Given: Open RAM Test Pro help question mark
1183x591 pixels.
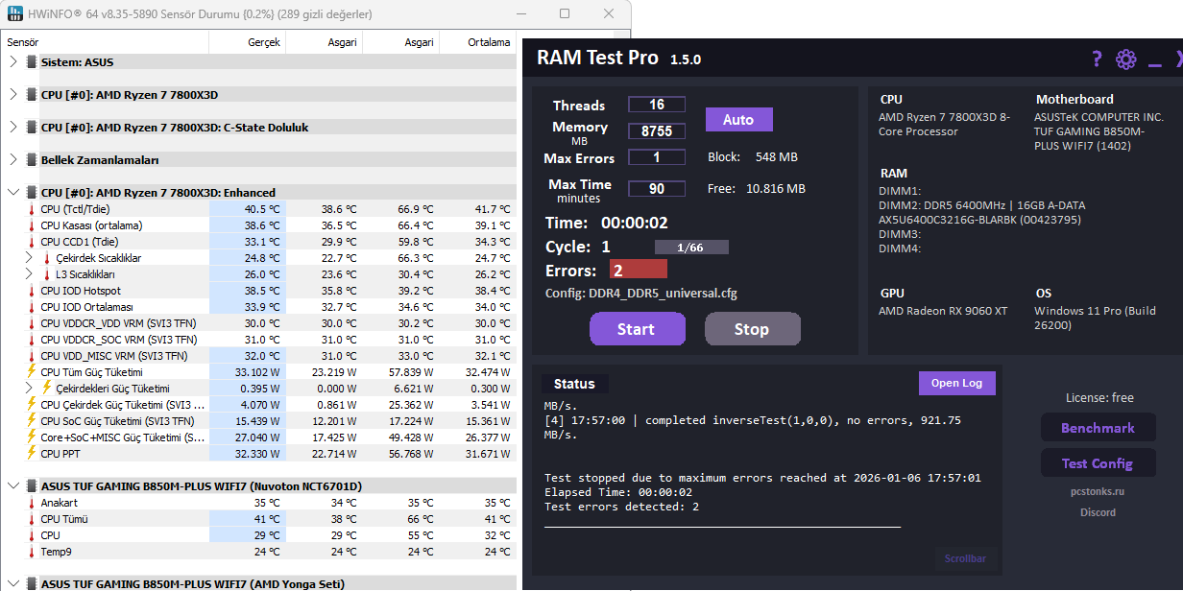Looking at the screenshot, I should (1097, 59).
